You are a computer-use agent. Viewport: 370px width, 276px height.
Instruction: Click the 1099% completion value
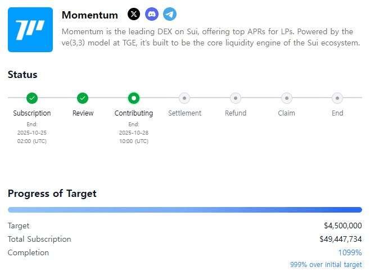(x=350, y=253)
